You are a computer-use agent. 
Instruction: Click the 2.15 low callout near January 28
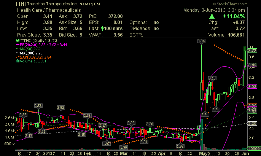click(81, 134)
